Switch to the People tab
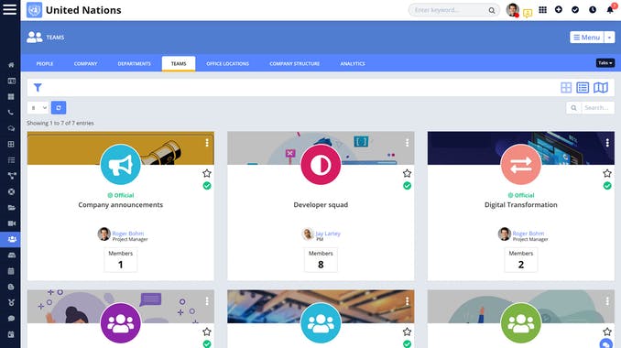This screenshot has width=621, height=348. click(x=45, y=63)
